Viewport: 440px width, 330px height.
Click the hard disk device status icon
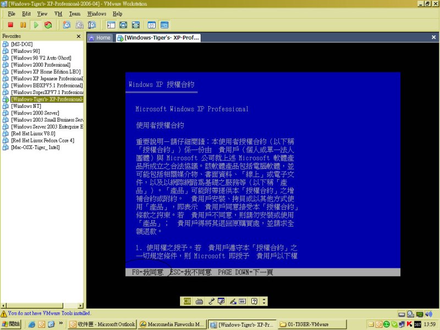click(402, 314)
